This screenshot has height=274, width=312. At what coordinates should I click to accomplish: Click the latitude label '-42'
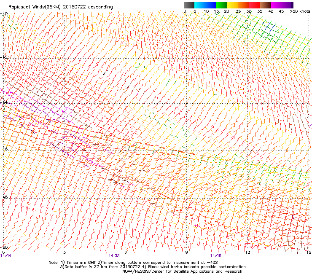coord(4,57)
